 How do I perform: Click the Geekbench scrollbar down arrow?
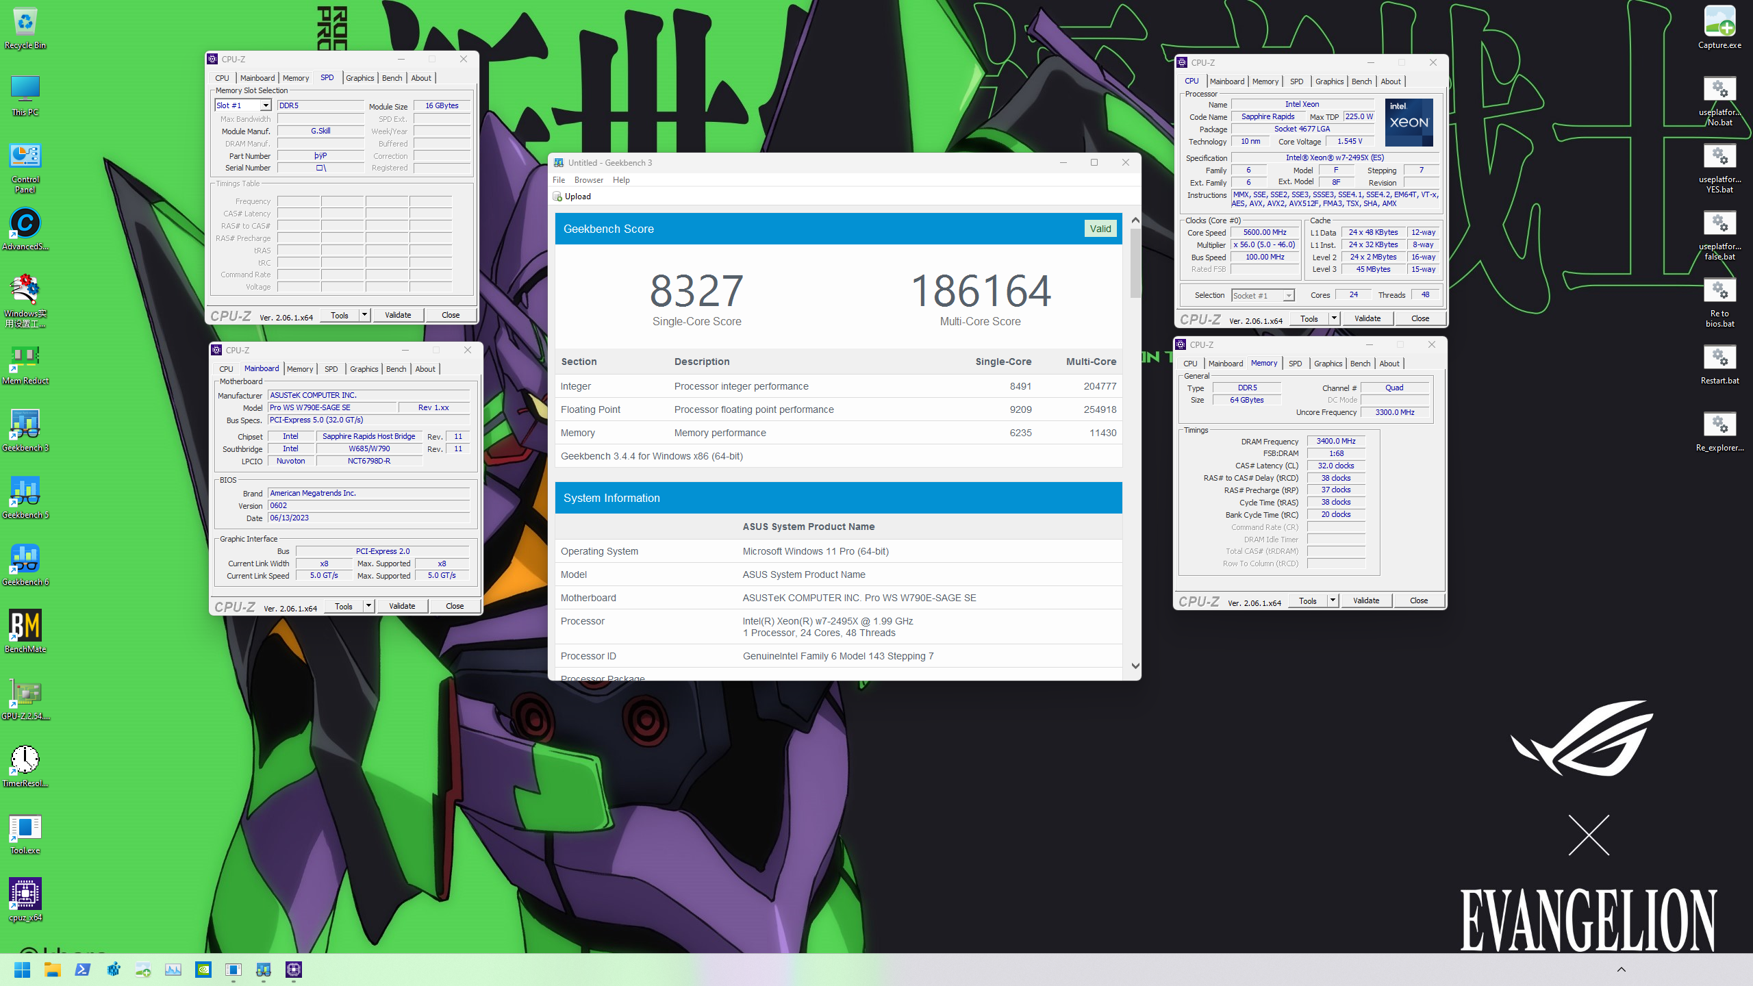point(1135,666)
